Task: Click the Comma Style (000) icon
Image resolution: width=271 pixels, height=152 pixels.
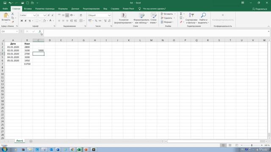Action: coord(100,21)
